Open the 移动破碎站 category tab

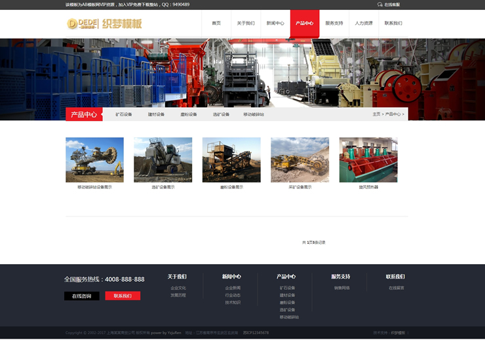click(254, 114)
